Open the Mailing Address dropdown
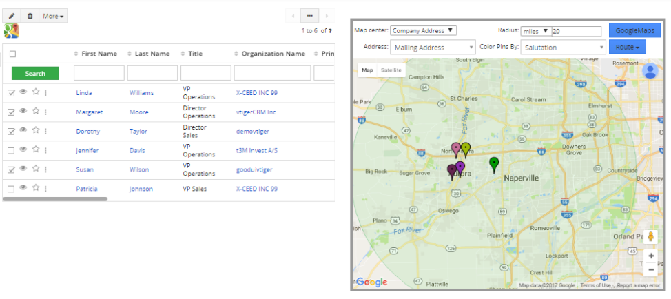The height and width of the screenshot is (299, 671). coord(433,48)
